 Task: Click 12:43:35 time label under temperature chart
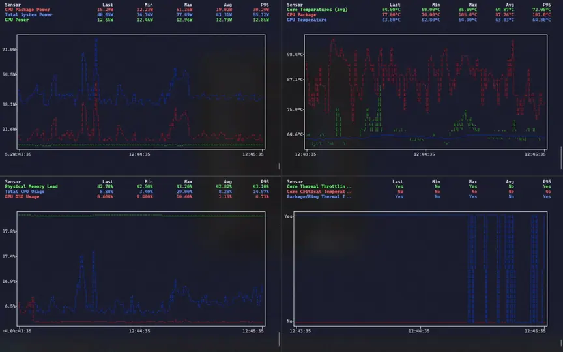[306, 154]
